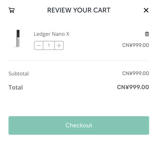157x142 pixels.
Task: Click the Ledger Nano X item price
Action: tap(136, 45)
